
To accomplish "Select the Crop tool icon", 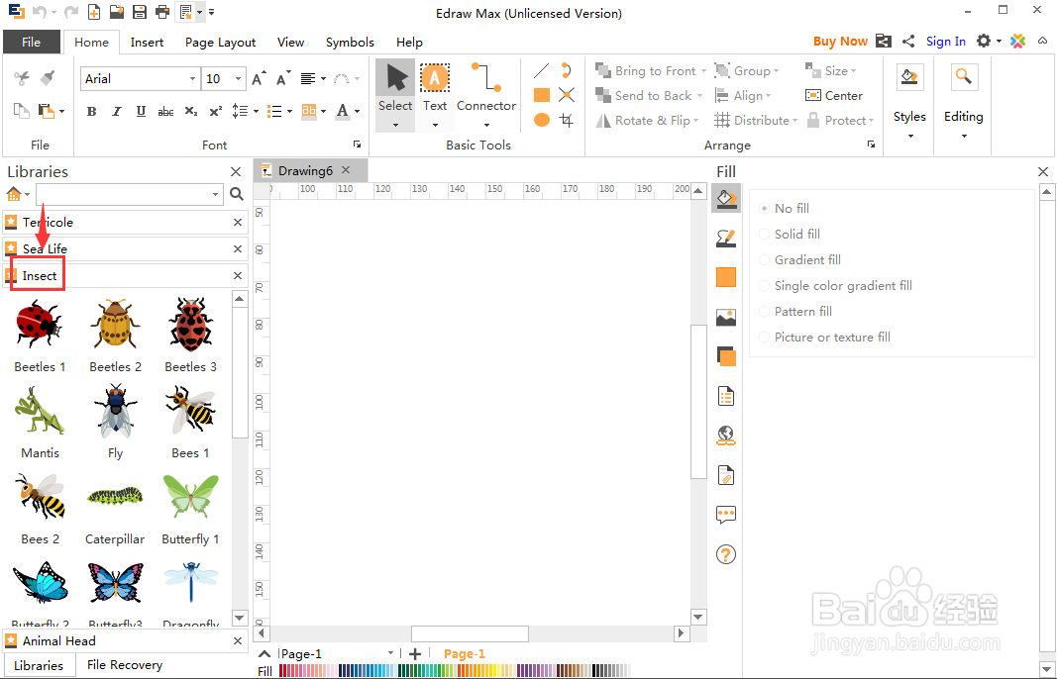I will pyautogui.click(x=567, y=120).
